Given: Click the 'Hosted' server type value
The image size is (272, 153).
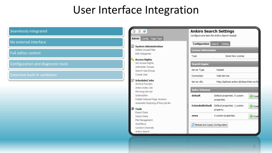Looking at the screenshot, I should (220, 70).
